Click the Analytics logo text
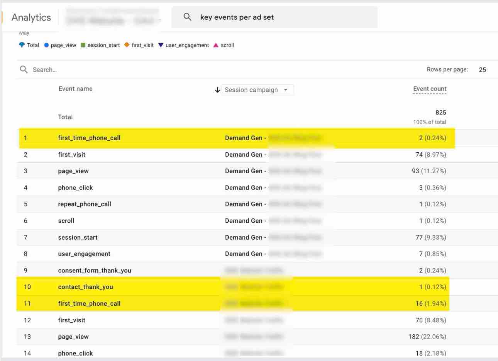Image resolution: width=498 pixels, height=361 pixels. (31, 17)
